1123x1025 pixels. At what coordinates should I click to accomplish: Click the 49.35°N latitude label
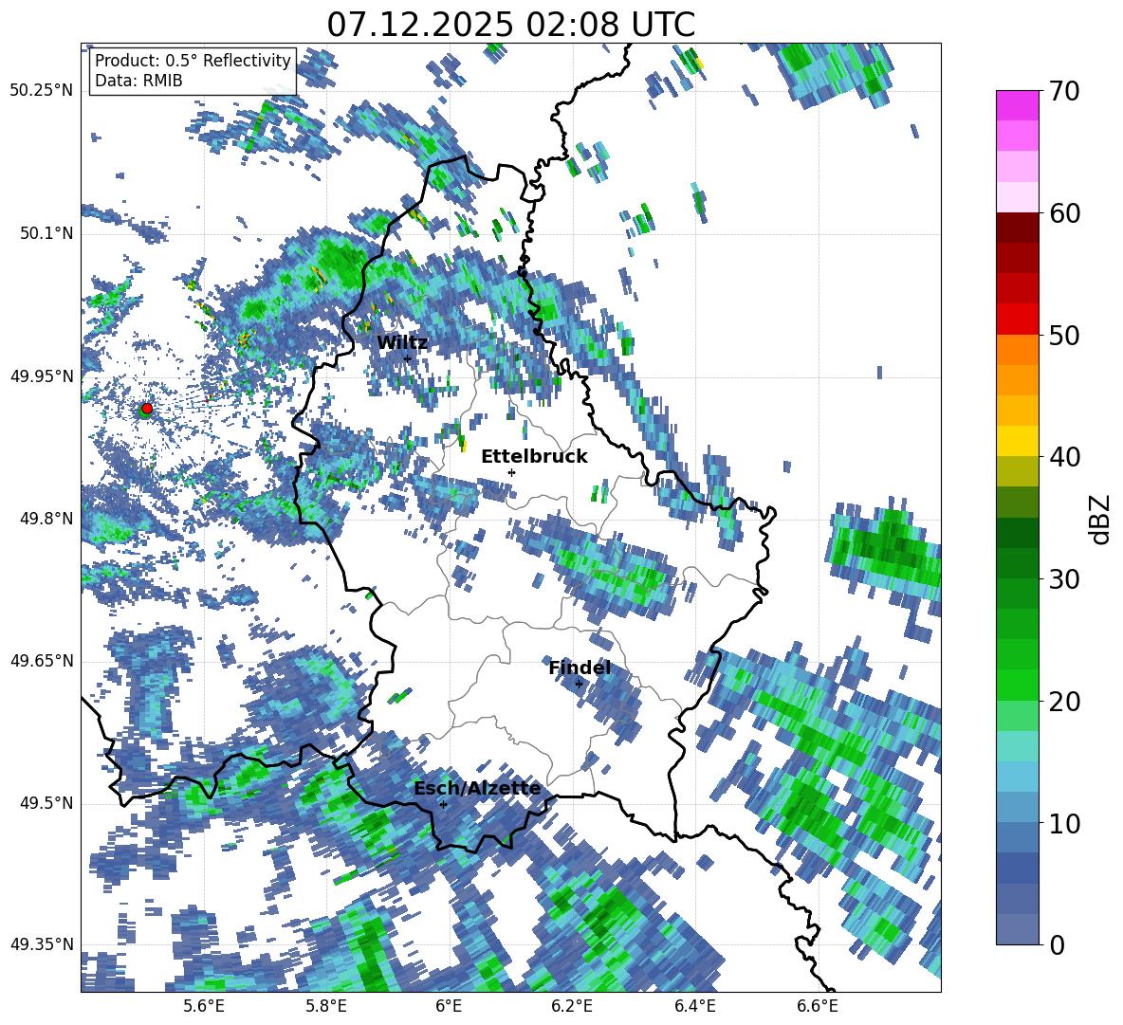(x=42, y=944)
